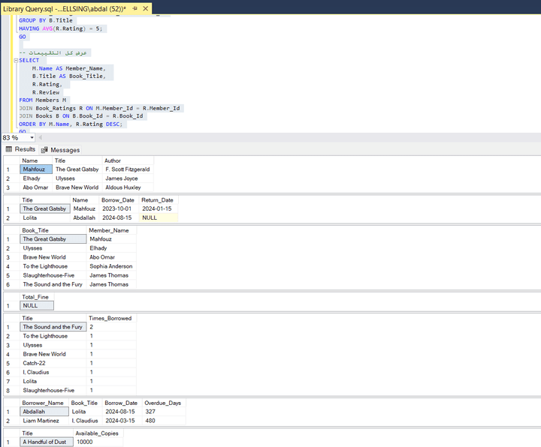The width and height of the screenshot is (541, 447).
Task: Click the Results grid icon
Action: (9, 150)
